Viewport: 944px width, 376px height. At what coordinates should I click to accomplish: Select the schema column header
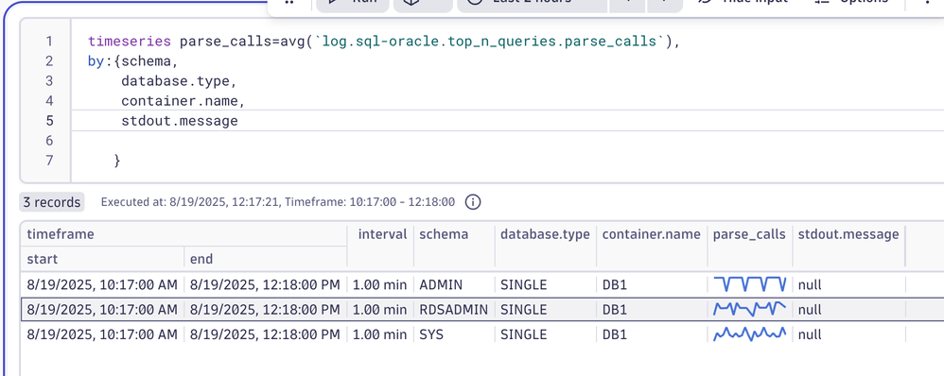[x=454, y=234]
